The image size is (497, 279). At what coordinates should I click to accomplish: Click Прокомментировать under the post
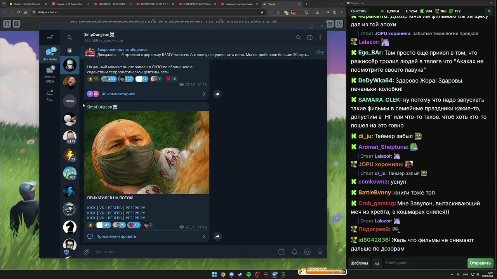click(146, 236)
